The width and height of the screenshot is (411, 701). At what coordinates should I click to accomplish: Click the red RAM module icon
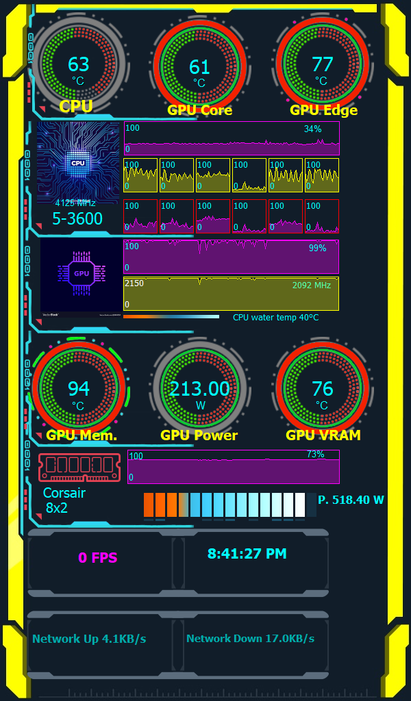point(79,467)
